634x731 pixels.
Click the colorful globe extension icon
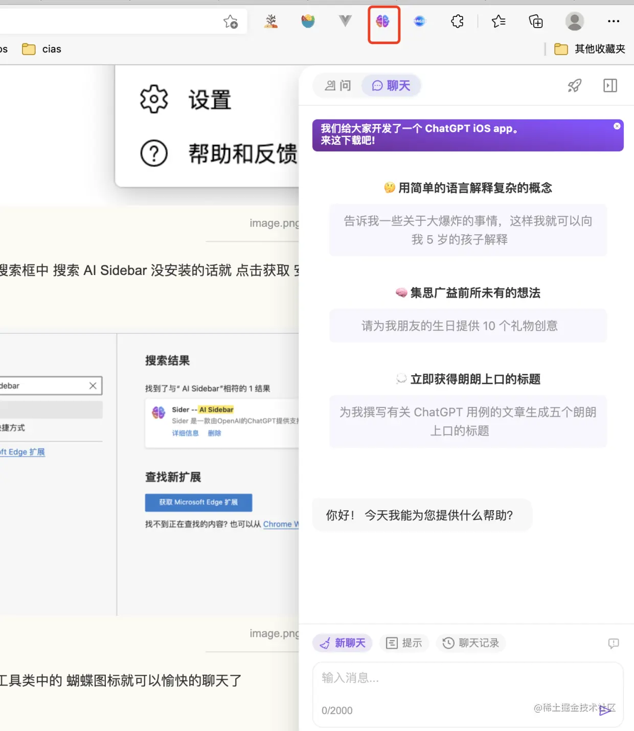click(308, 21)
